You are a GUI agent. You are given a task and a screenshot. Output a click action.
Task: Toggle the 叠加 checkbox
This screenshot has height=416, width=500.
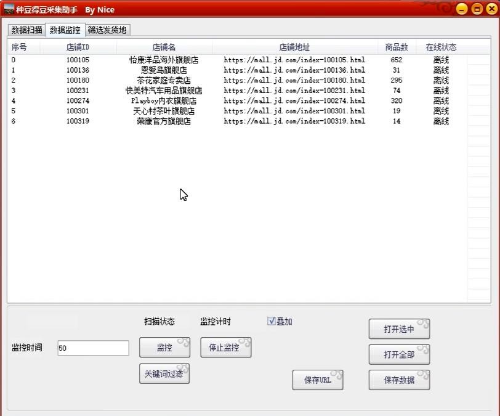click(x=271, y=320)
